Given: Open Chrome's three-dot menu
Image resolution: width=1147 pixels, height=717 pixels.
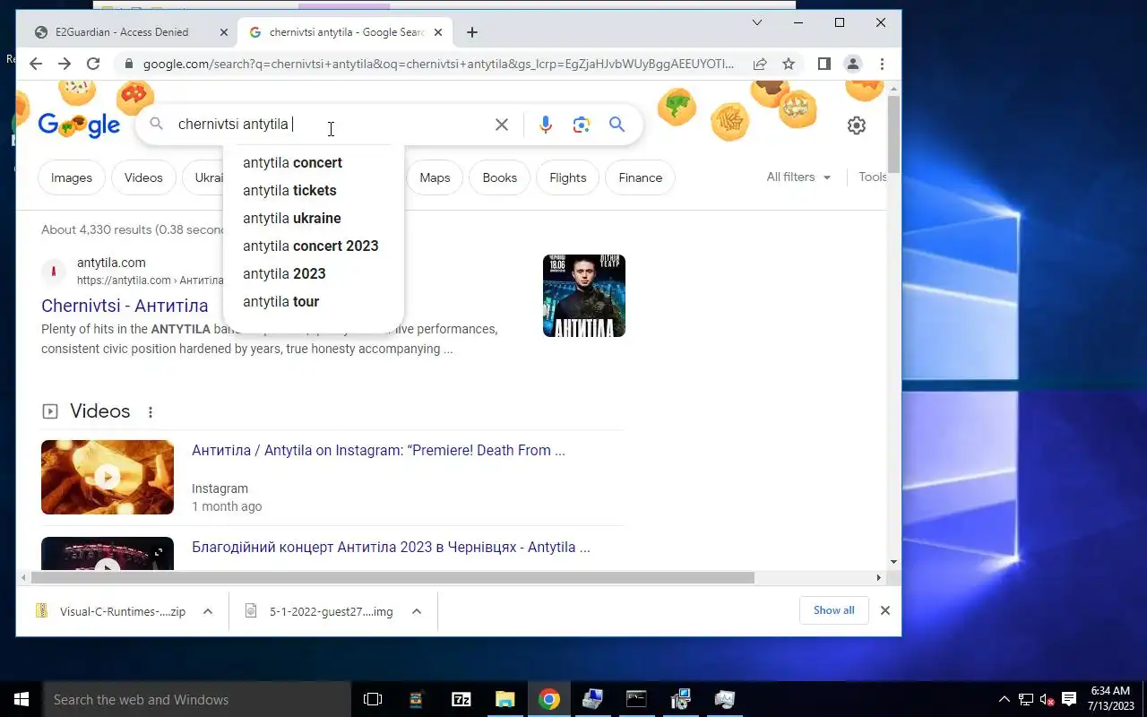Looking at the screenshot, I should click(882, 64).
